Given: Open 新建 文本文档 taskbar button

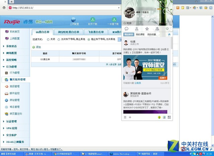Looking at the screenshot, I should point(37,154).
